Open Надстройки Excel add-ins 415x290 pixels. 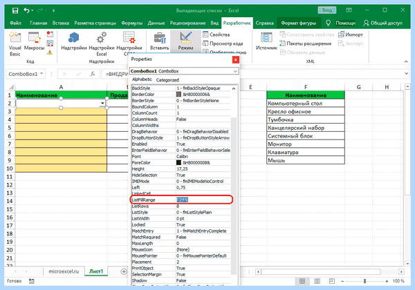(x=102, y=43)
